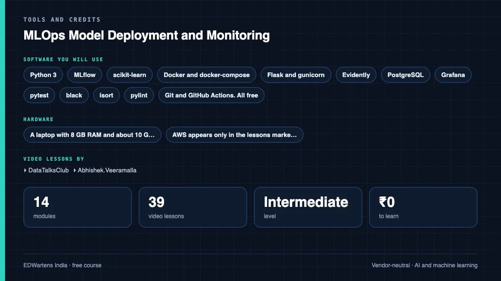Select the Grafana chip
Image resolution: width=501 pixels, height=281 pixels.
453,75
